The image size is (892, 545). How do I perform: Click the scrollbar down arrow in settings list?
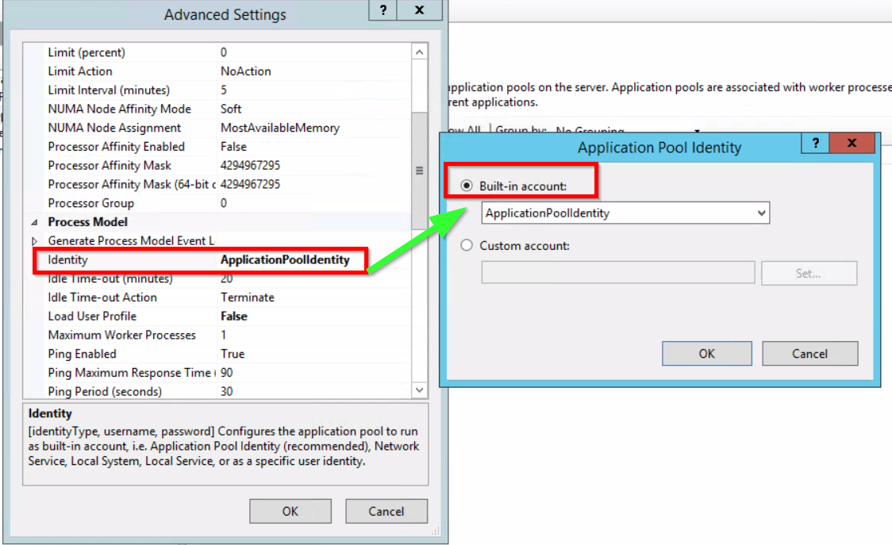[419, 390]
